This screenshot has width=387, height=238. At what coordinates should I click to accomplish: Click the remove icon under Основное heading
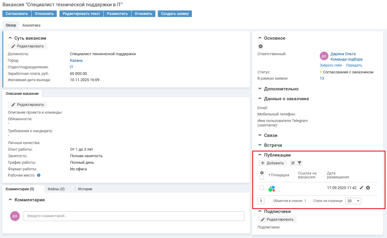(261, 46)
